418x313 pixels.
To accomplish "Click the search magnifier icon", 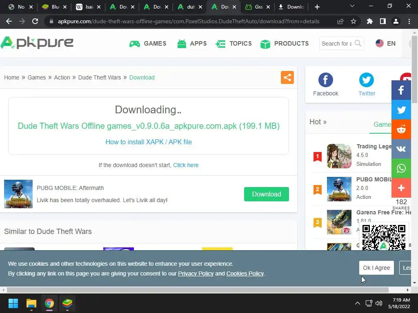I will coord(358,43).
